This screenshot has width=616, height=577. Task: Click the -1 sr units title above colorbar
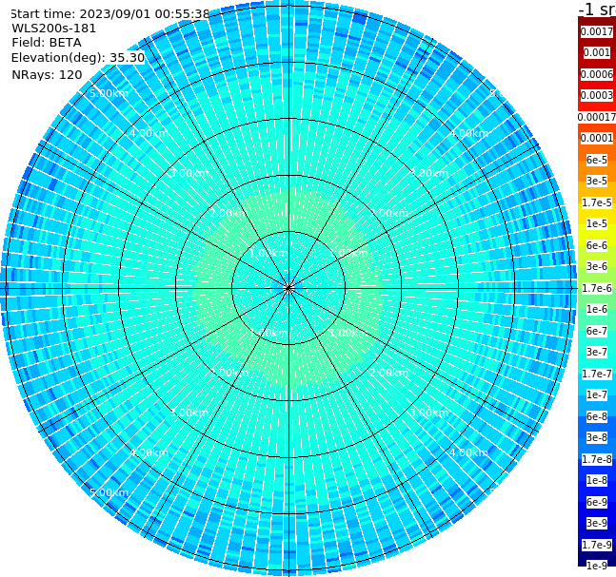pos(597,9)
